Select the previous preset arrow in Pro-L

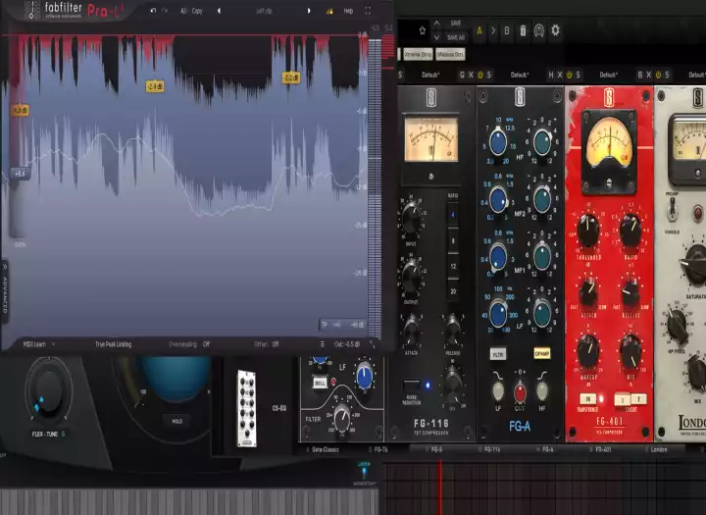(220, 11)
